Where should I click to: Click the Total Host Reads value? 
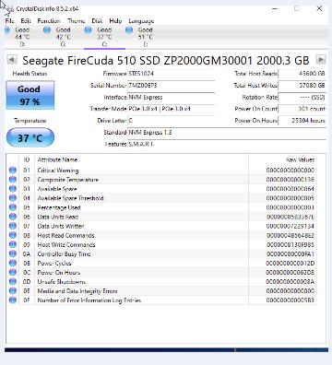click(x=302, y=74)
